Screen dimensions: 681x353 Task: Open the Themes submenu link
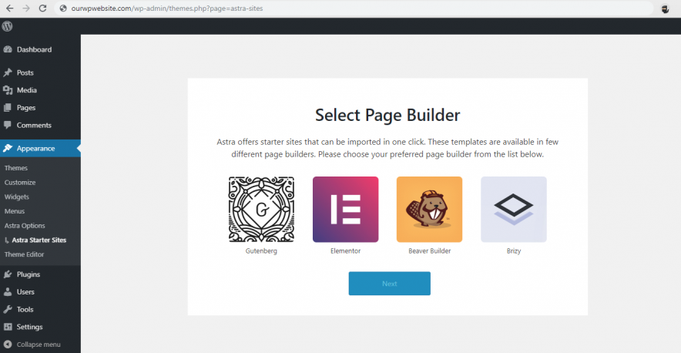coord(16,168)
